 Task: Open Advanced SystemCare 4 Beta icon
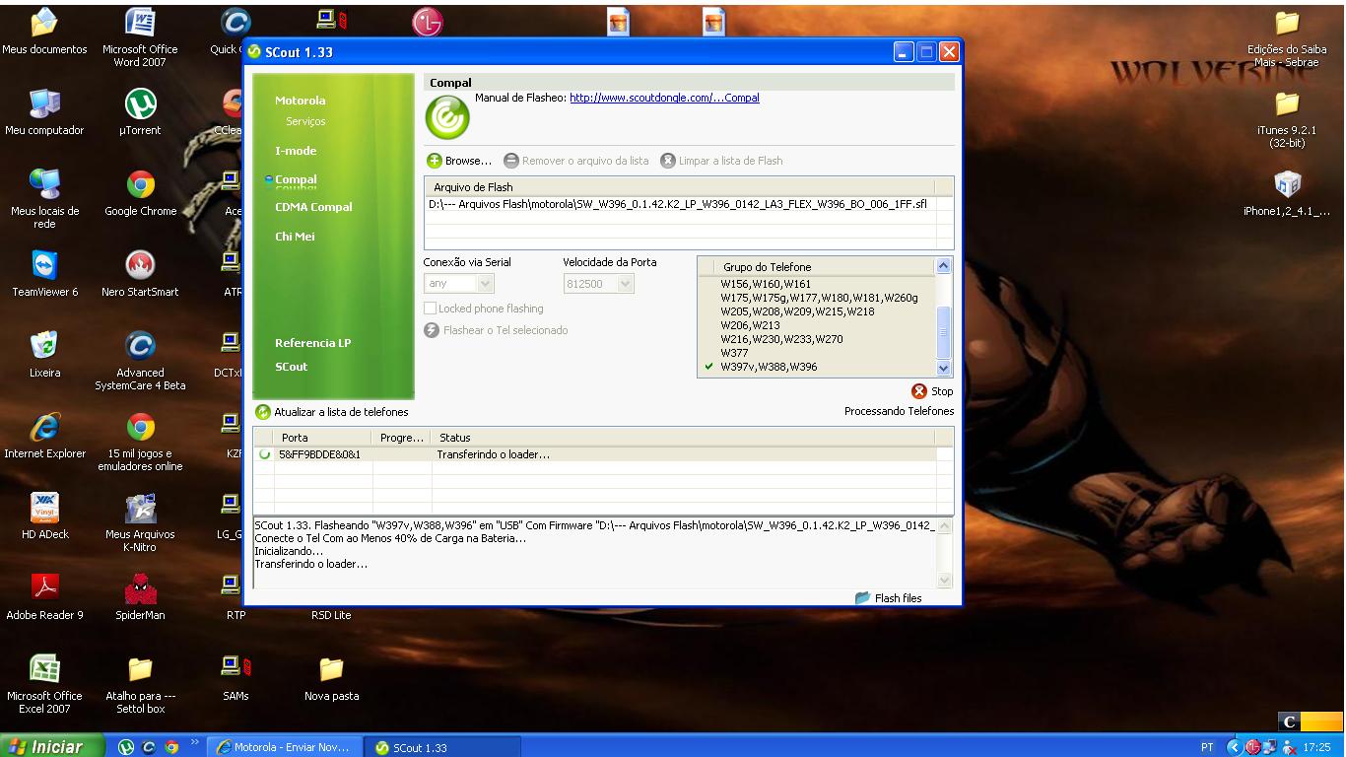coord(140,361)
